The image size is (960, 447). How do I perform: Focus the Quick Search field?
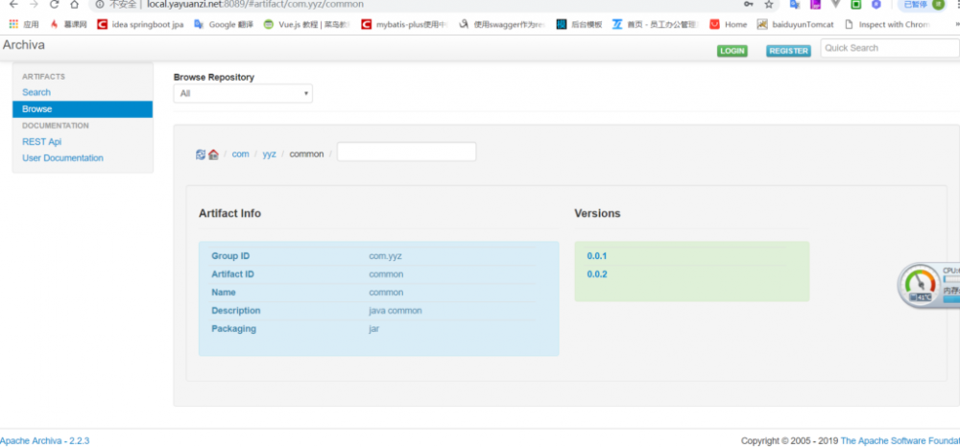tap(890, 48)
